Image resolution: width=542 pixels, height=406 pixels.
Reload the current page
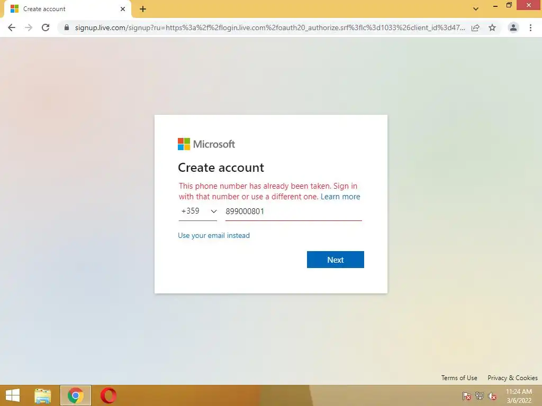click(46, 27)
